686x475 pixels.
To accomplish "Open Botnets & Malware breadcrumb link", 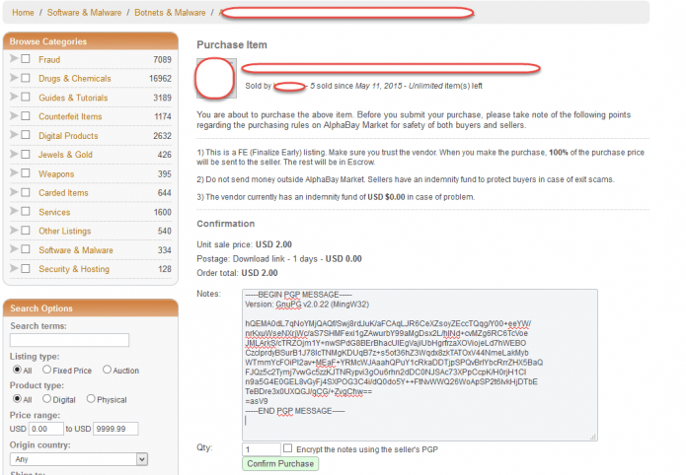I will click(170, 12).
